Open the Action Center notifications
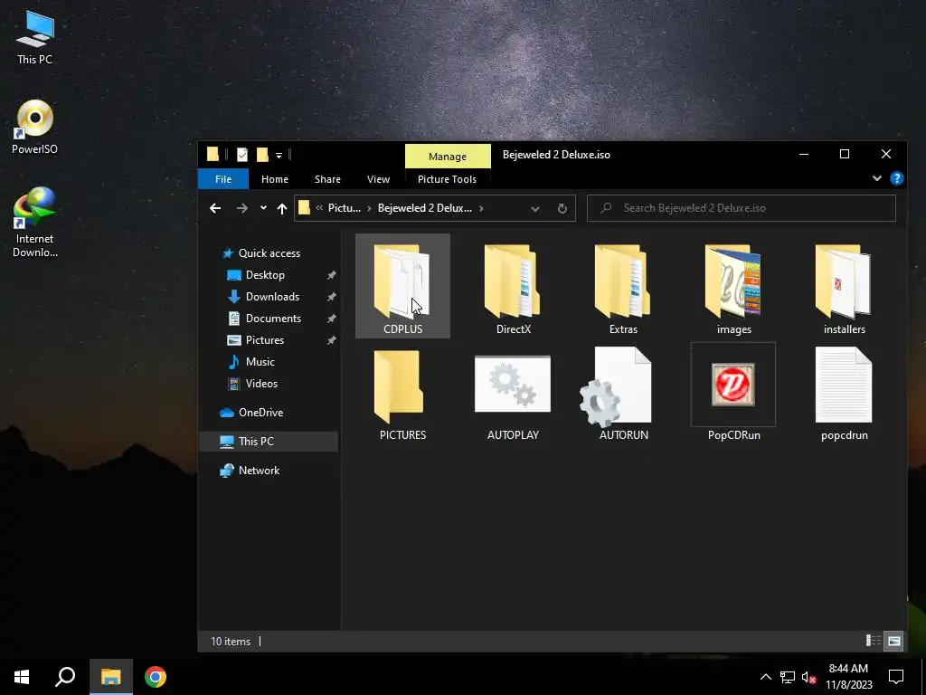 tap(896, 677)
